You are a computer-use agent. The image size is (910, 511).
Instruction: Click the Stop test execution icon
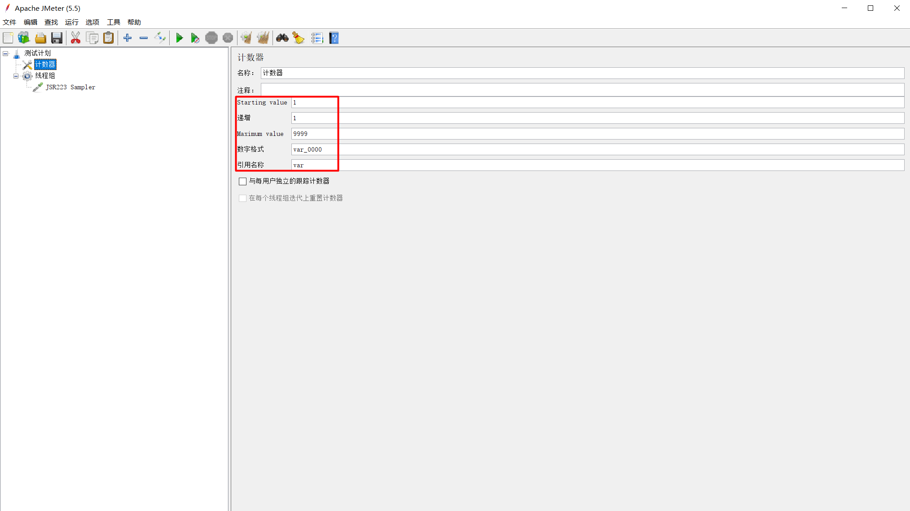[x=212, y=39]
